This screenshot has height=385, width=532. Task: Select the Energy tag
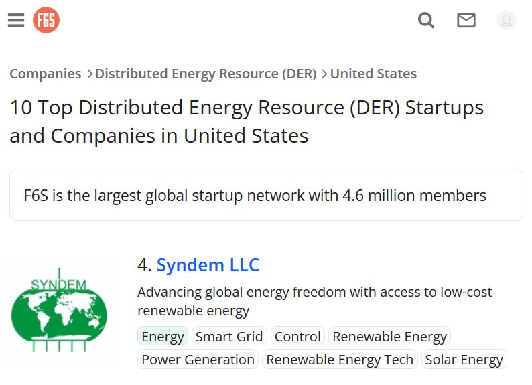163,337
